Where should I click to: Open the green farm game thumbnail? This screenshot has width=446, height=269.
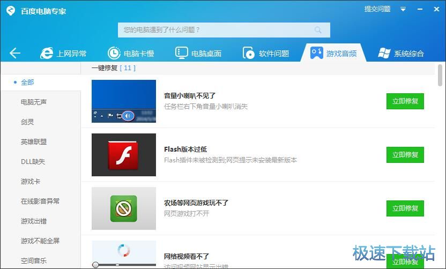(124, 208)
